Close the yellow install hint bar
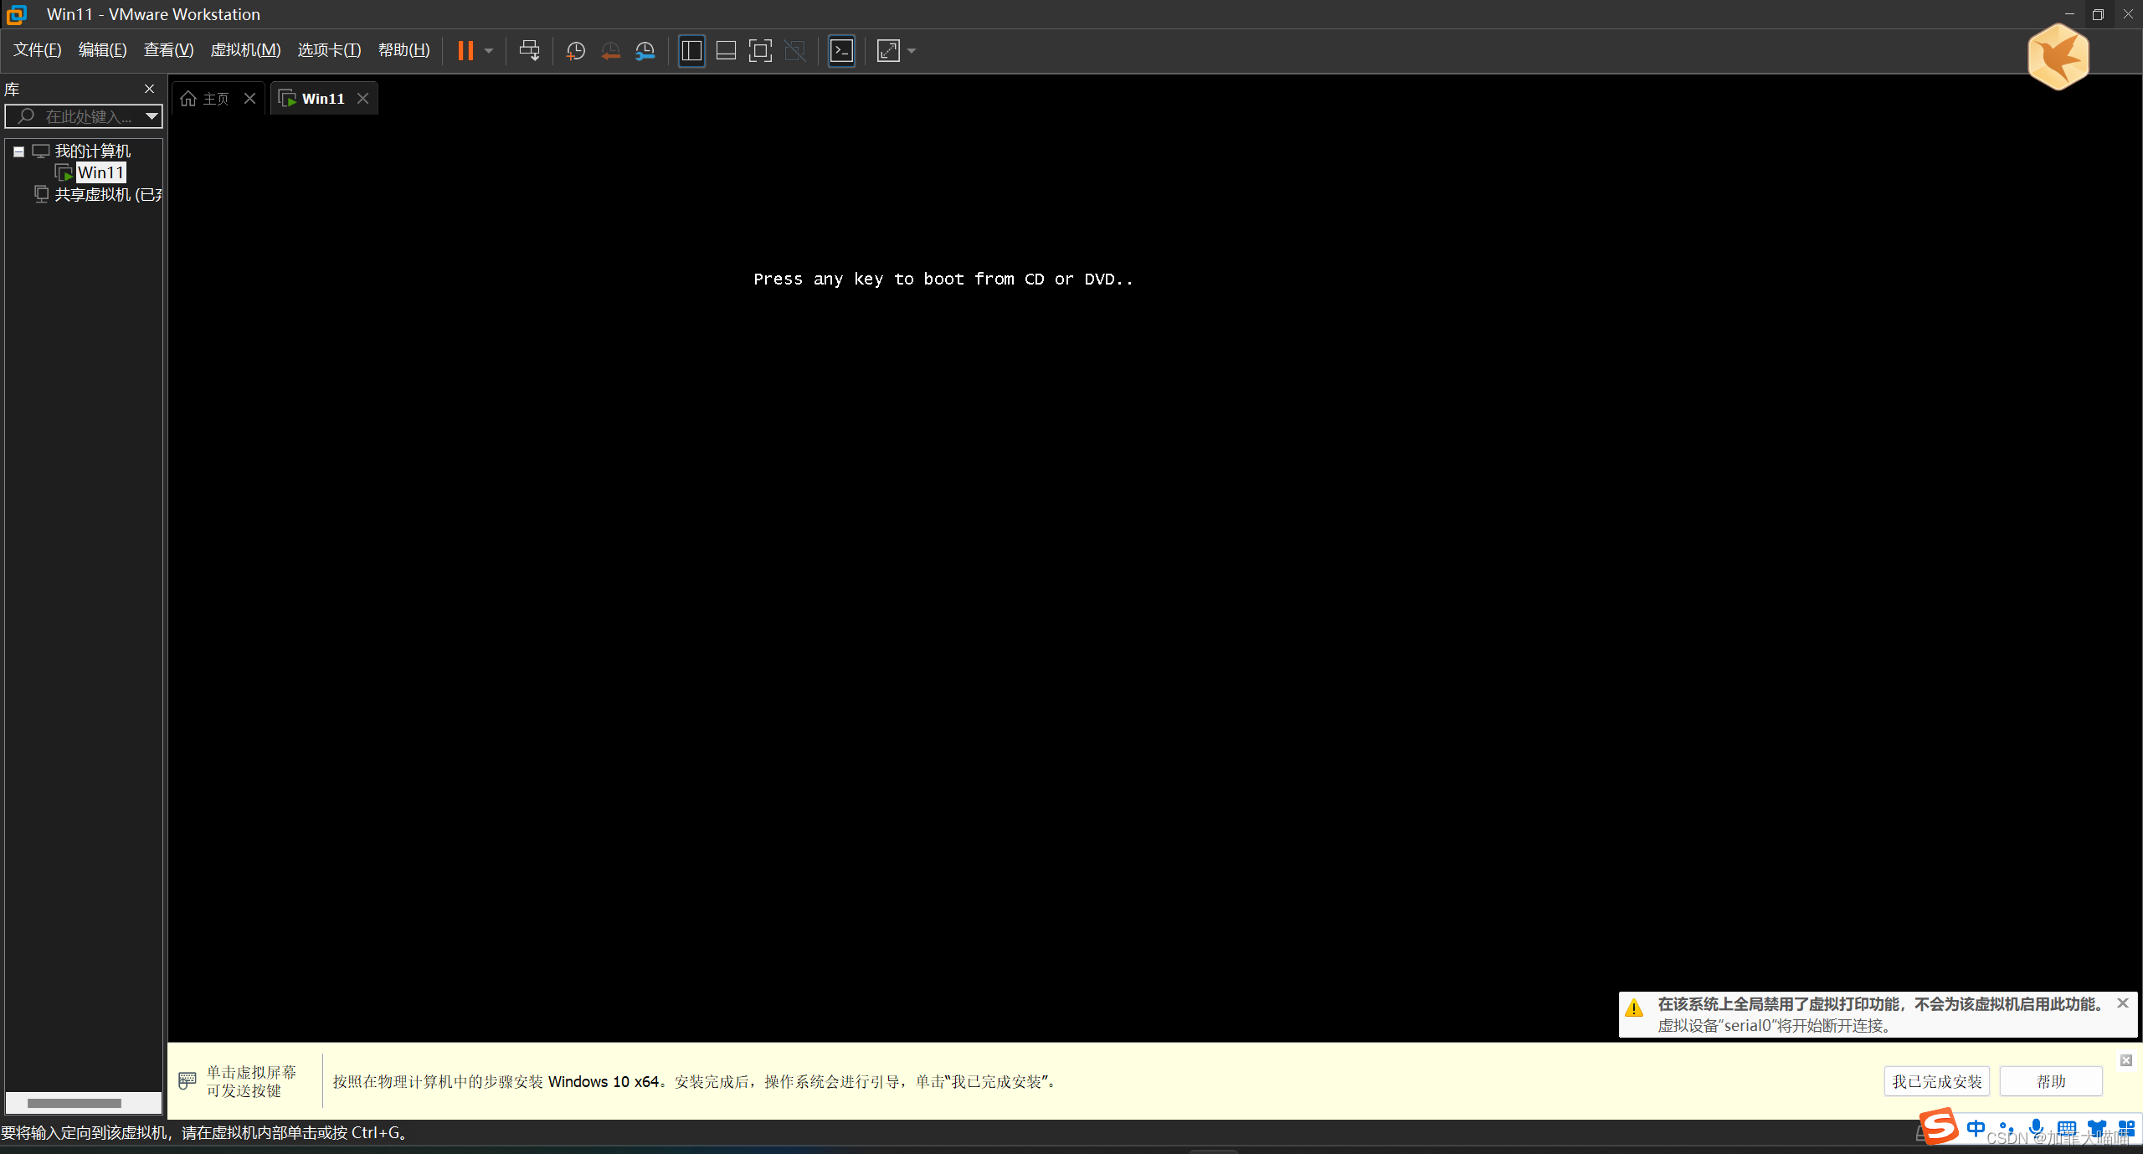 pos(2126,1060)
